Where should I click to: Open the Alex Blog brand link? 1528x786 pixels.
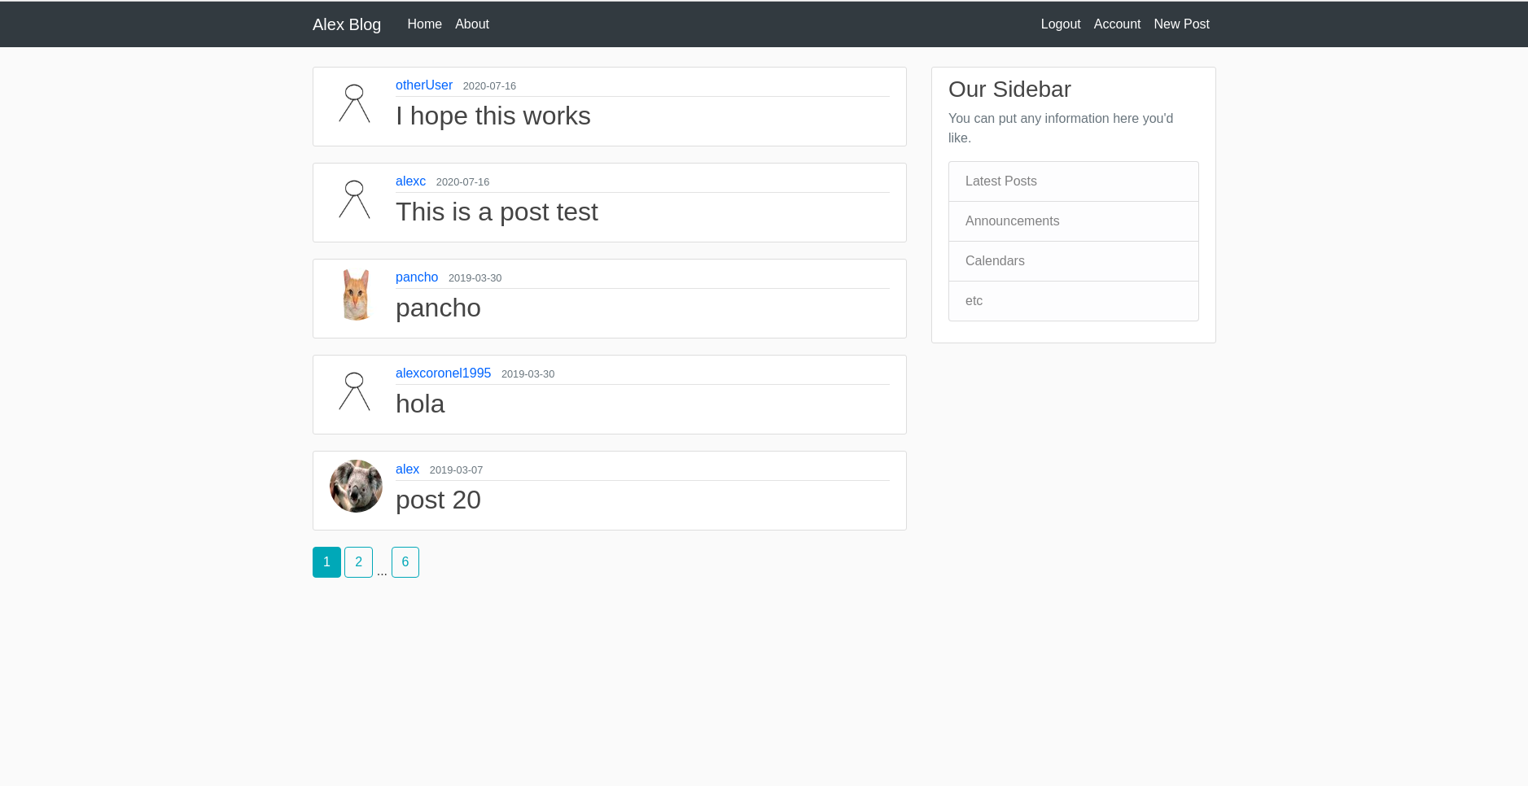pos(347,24)
